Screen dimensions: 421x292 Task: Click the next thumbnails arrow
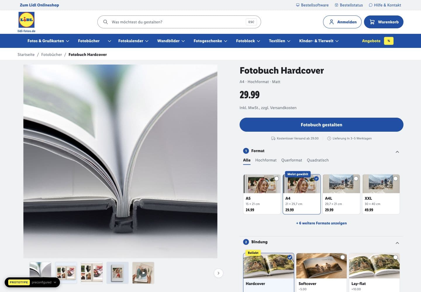pyautogui.click(x=218, y=273)
